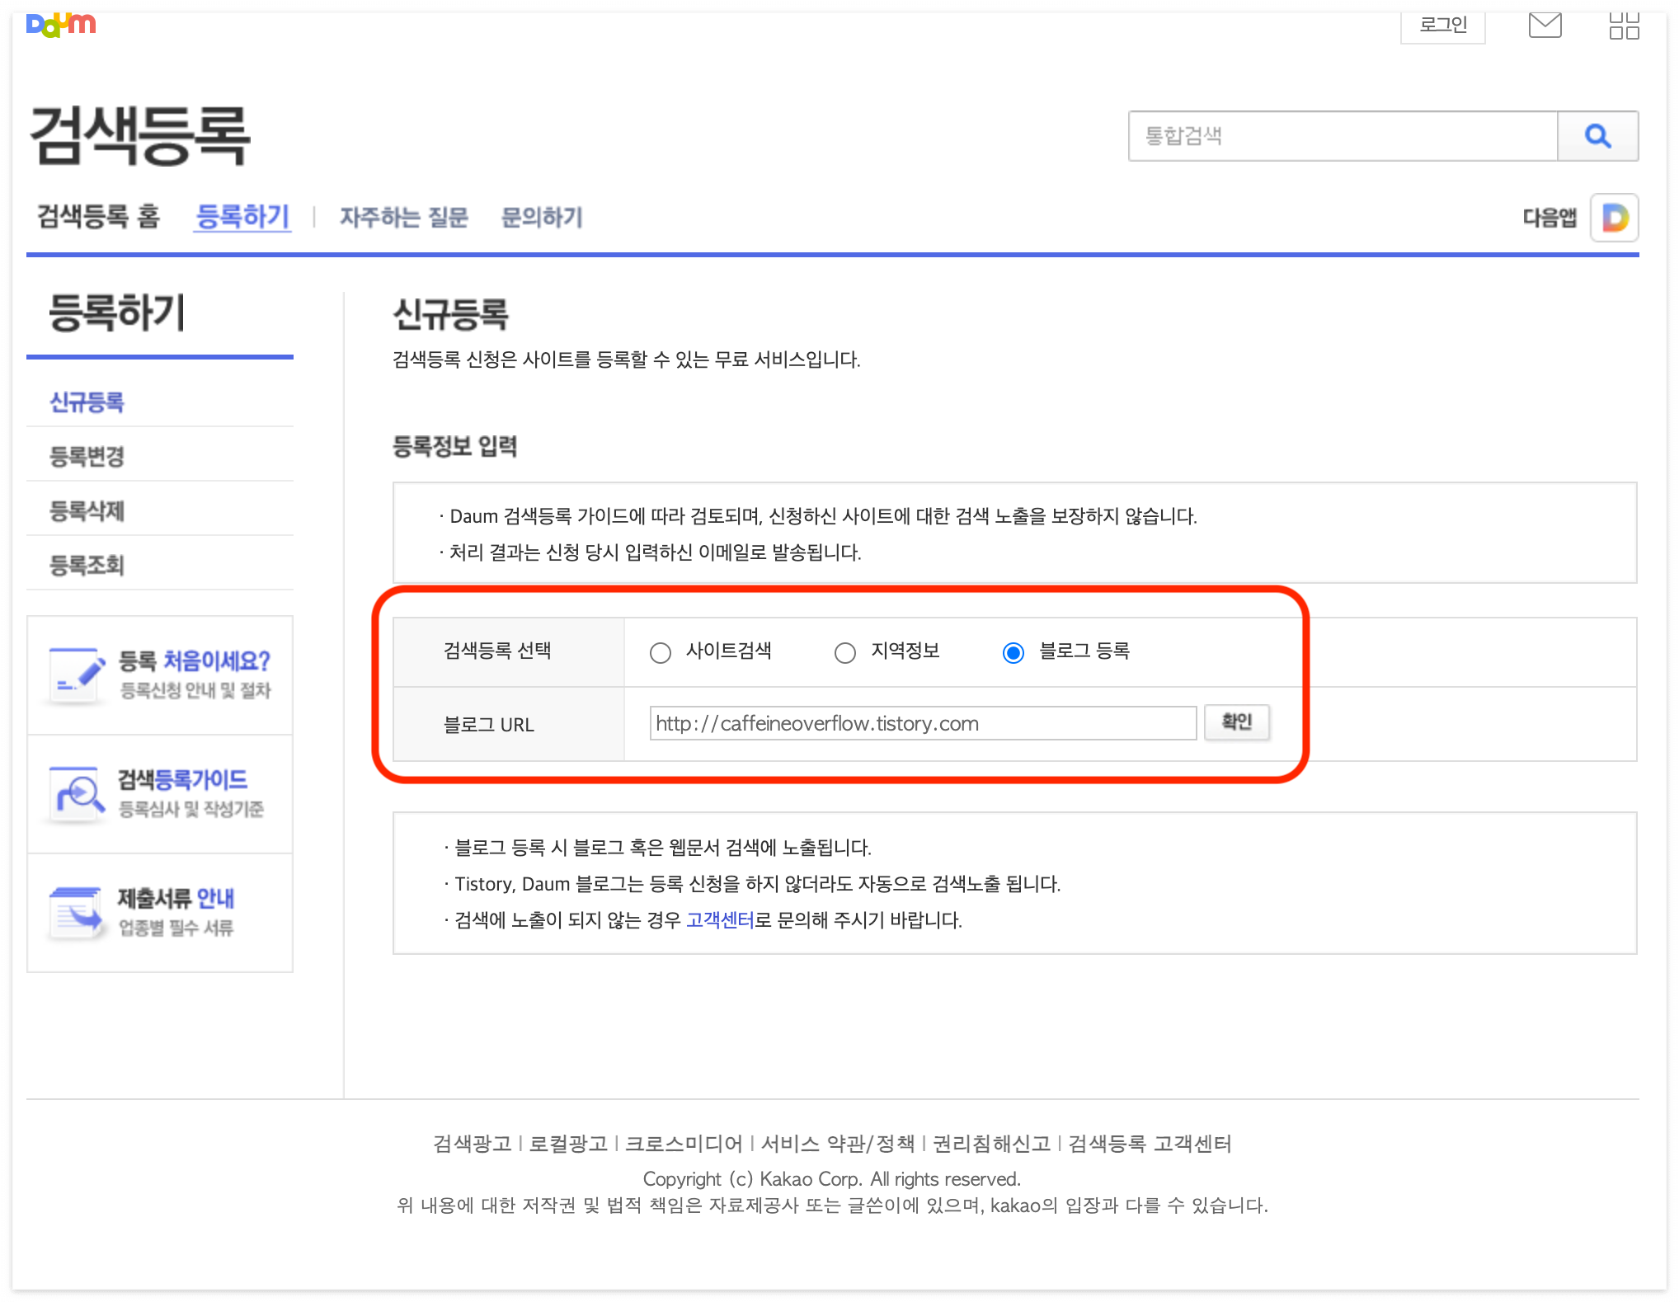
Task: Click the 등록 처음이세요 pencil icon
Action: (x=76, y=675)
